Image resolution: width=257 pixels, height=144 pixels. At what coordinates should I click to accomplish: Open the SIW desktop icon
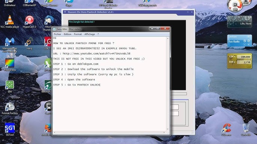click(10, 87)
